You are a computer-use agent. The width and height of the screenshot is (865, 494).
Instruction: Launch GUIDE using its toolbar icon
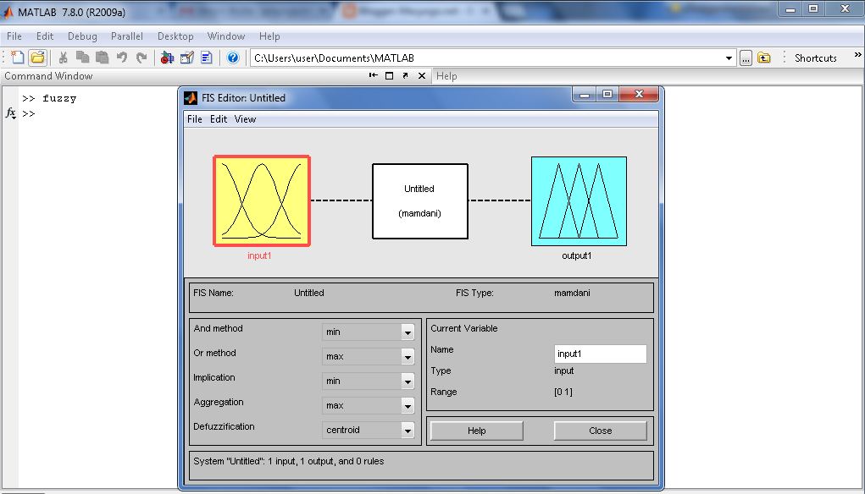(x=188, y=58)
